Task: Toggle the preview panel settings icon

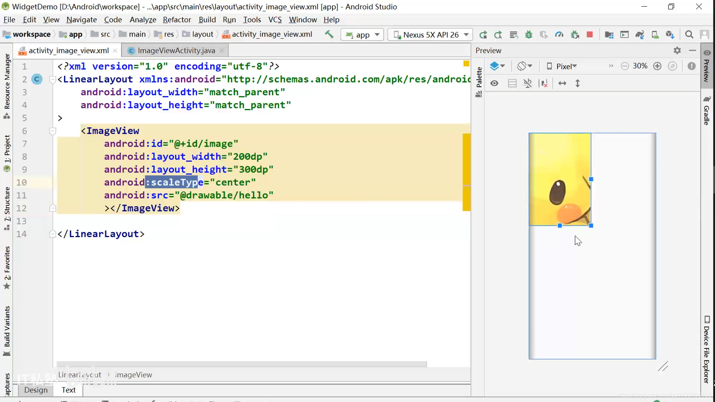Action: click(x=677, y=50)
